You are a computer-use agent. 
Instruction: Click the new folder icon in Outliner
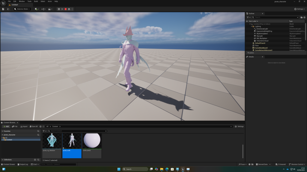coord(301,17)
